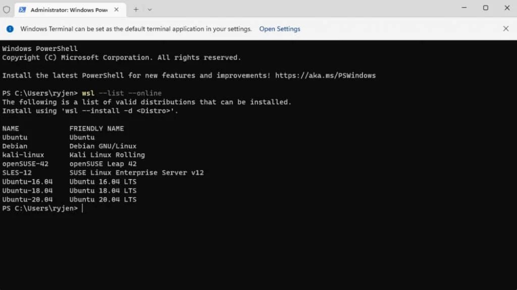Click the Microsoft Corporation copyright line

[x=122, y=57]
